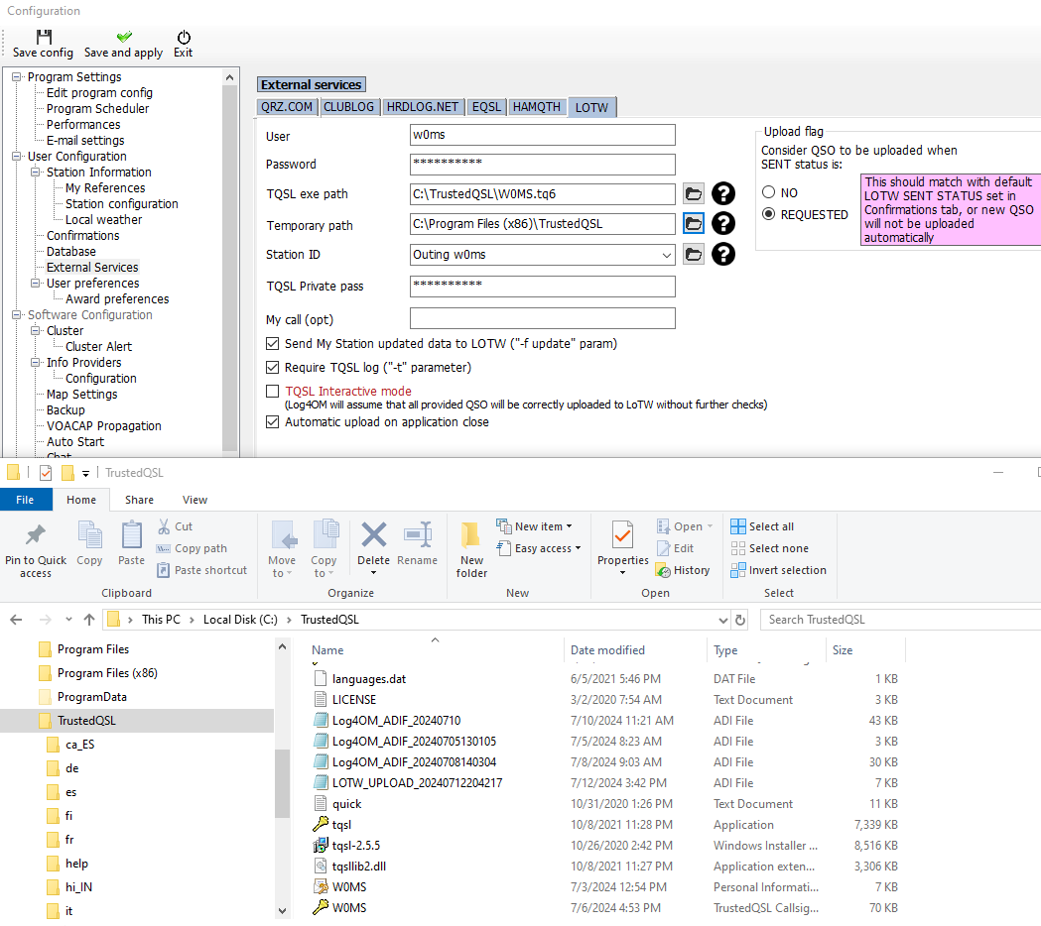The width and height of the screenshot is (1041, 926).
Task: Select Map Settings in config tree
Action: [x=82, y=395]
